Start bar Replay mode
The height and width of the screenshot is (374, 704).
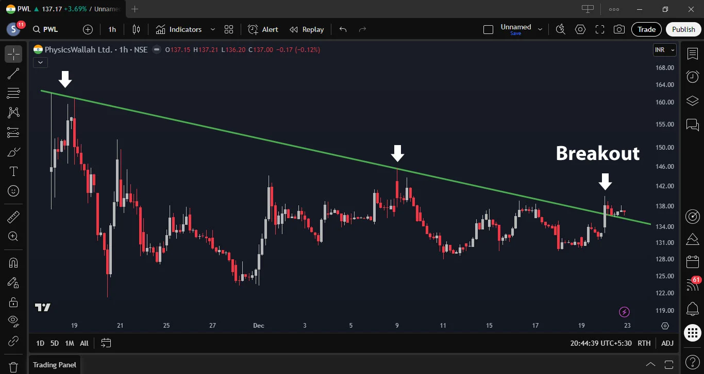pyautogui.click(x=307, y=29)
